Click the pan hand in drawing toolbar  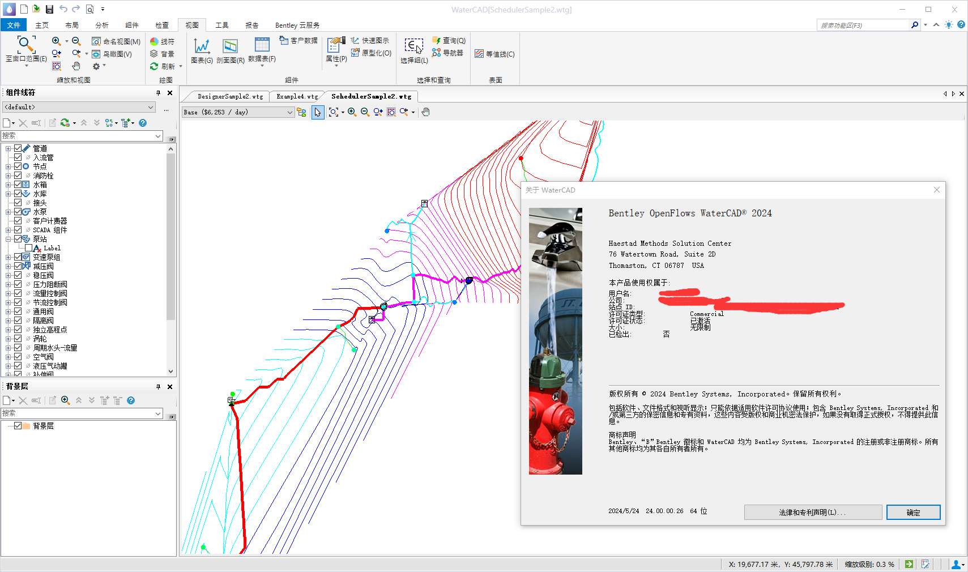pos(426,112)
